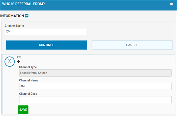Collapse the INFORMATION section minus icon

[x=27, y=16]
